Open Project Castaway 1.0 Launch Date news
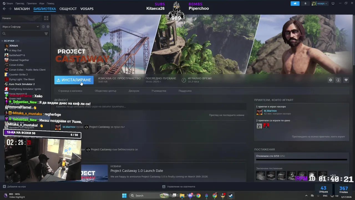 [x=137, y=171]
